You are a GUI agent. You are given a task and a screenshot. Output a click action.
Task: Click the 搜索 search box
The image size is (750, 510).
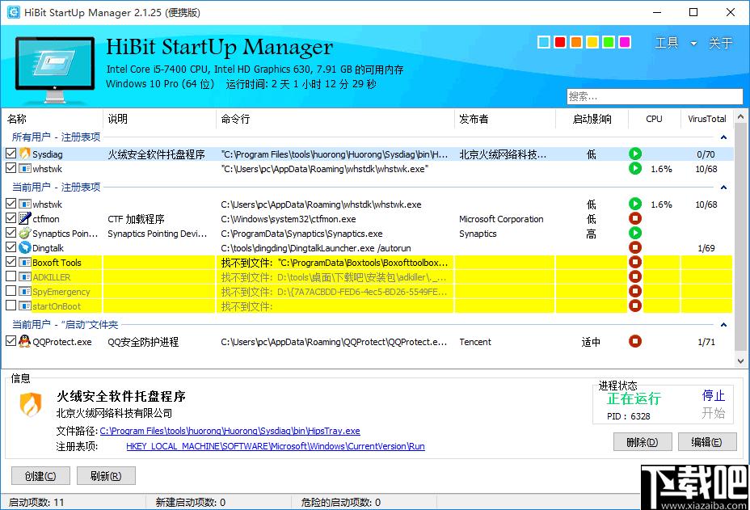click(655, 96)
